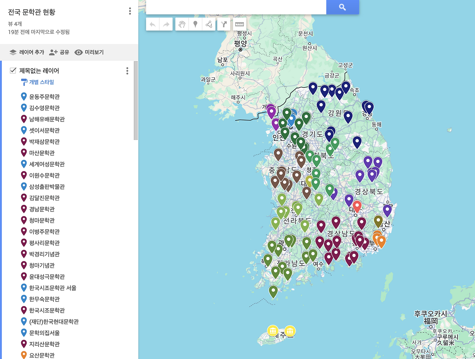
Task: Open the 평사리문학관 list entry
Action: tap(45, 243)
